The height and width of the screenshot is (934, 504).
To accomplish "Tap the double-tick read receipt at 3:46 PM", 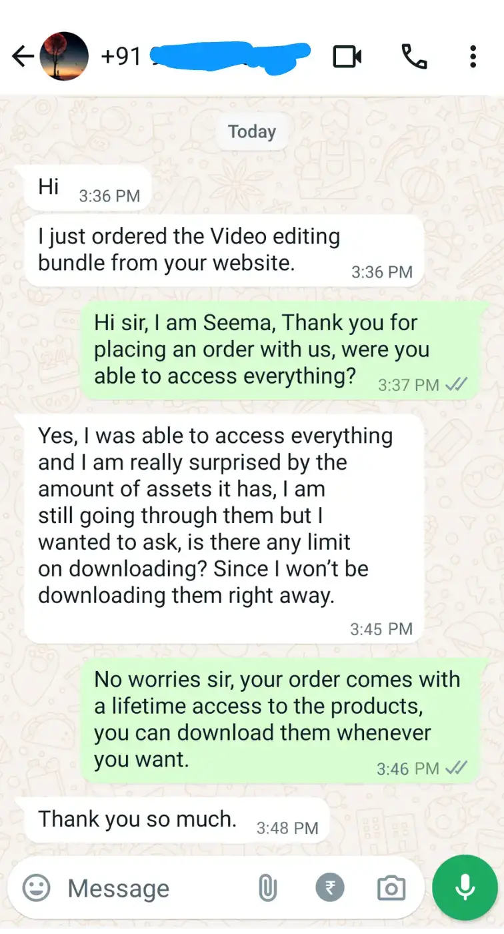I will [457, 768].
